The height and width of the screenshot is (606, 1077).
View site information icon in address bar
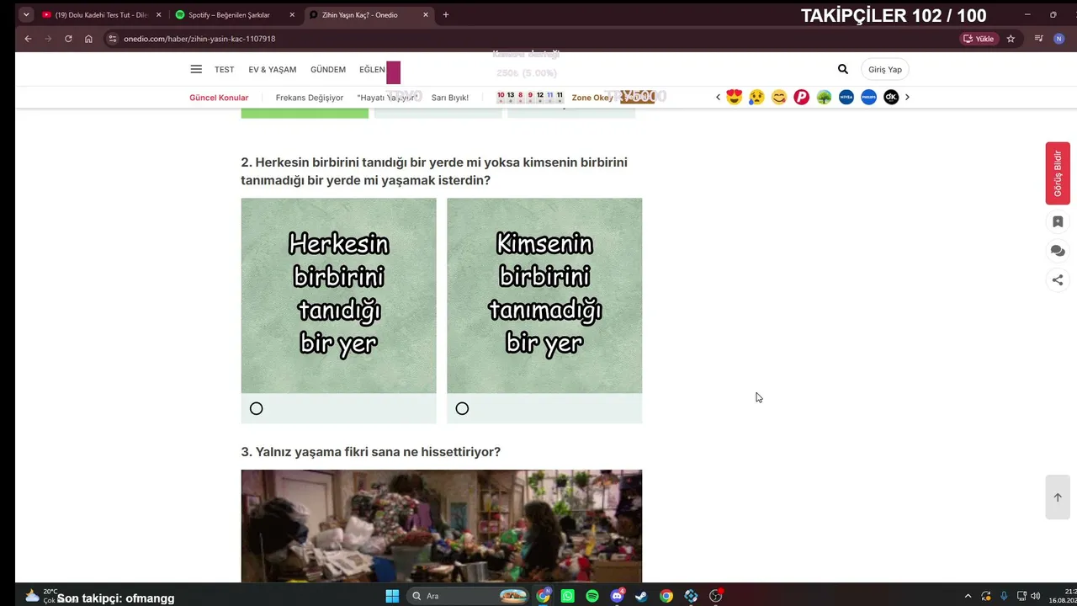(113, 39)
